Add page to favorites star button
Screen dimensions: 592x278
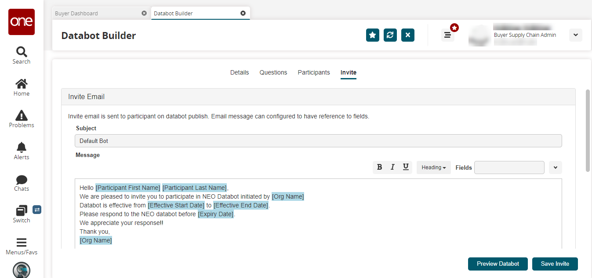(x=373, y=35)
